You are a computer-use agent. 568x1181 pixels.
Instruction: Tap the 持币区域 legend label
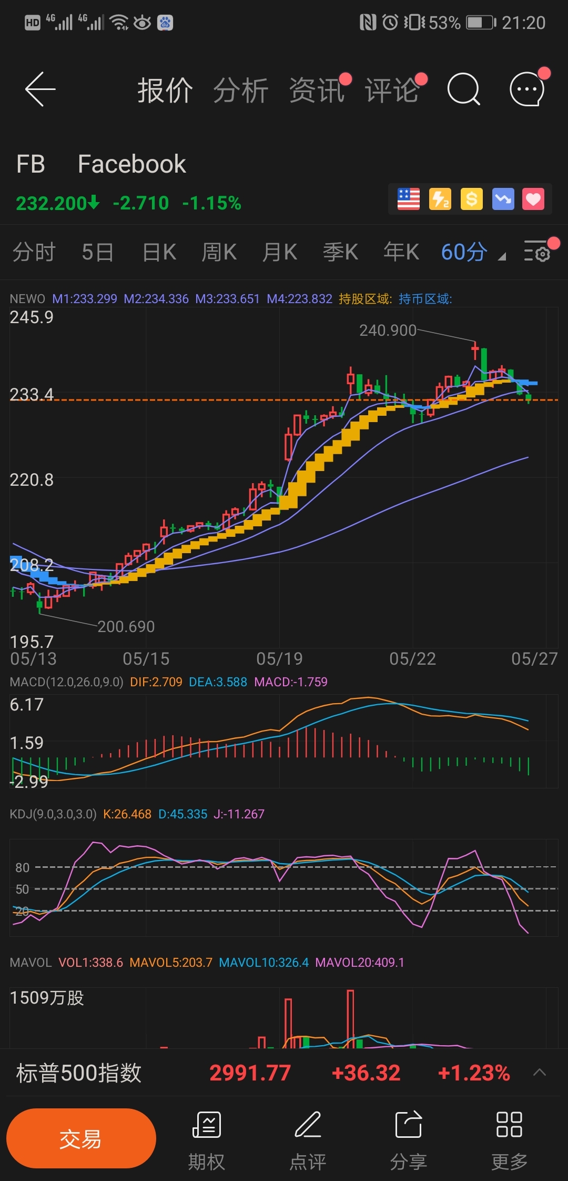pos(425,299)
